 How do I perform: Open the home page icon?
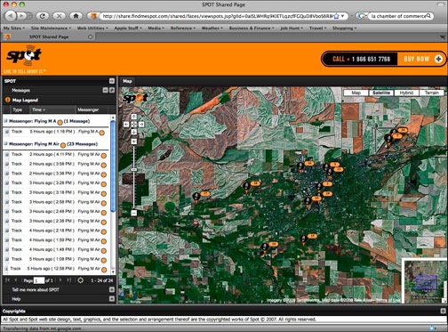[x=76, y=16]
